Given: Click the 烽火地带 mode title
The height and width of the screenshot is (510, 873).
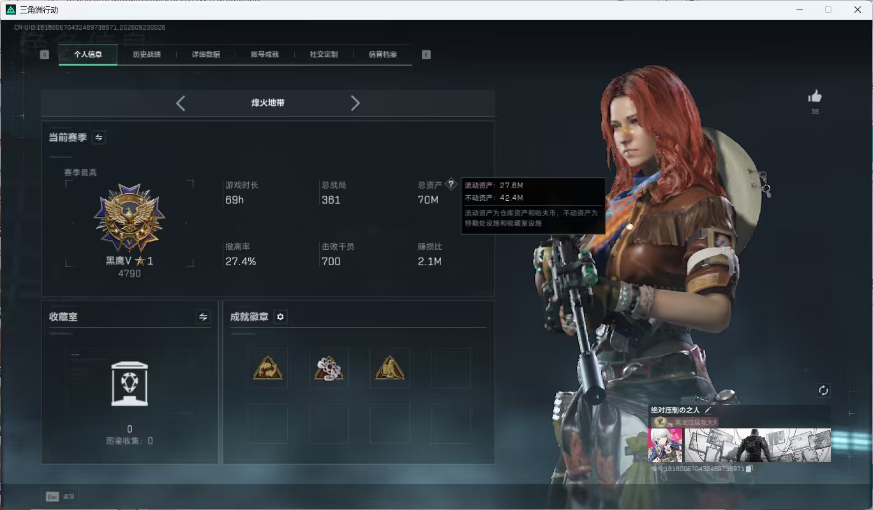Looking at the screenshot, I should (x=268, y=103).
